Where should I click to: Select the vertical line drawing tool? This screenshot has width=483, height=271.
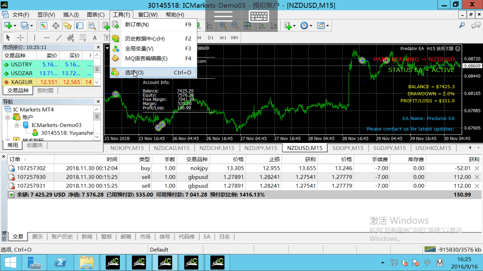(x=35, y=38)
